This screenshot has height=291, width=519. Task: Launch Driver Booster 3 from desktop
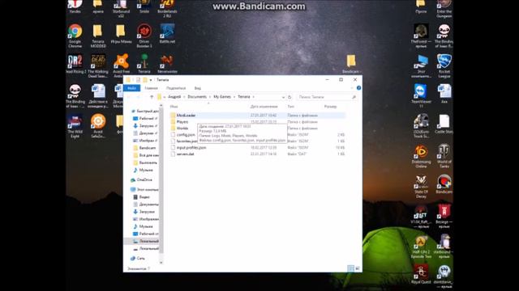pos(144,36)
